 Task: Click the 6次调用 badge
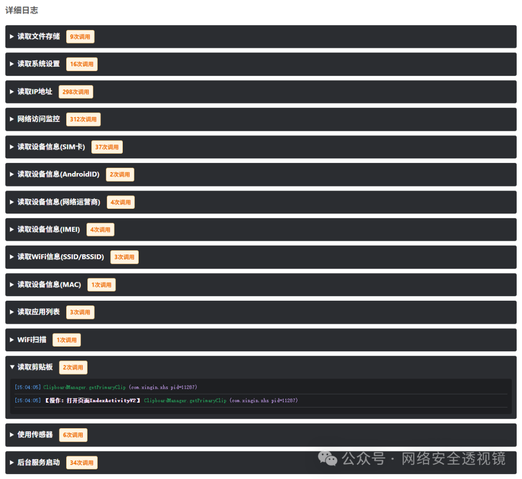pos(73,435)
